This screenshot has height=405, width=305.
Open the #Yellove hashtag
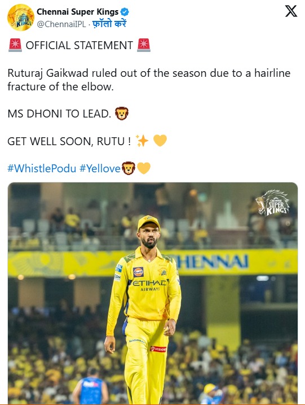tap(100, 168)
